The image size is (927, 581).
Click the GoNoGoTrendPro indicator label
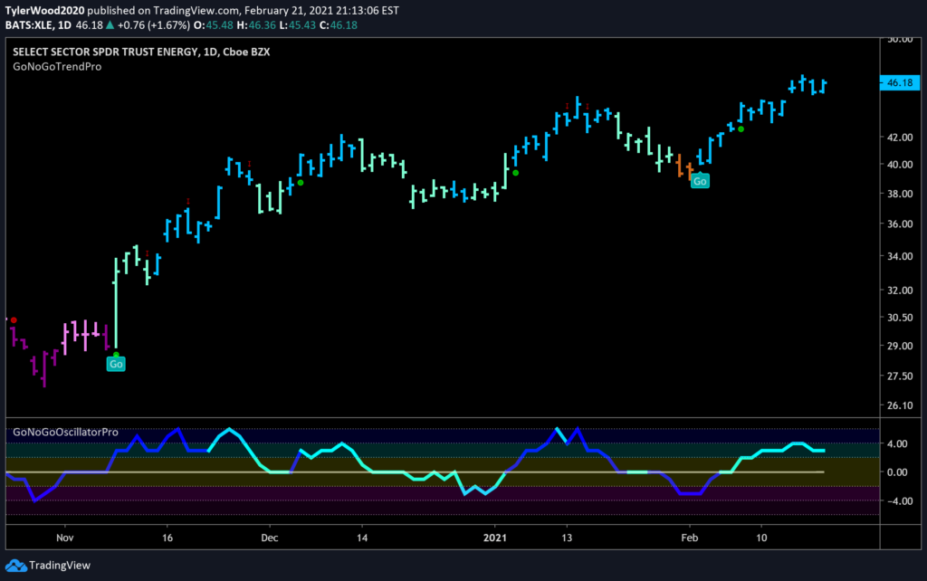click(x=57, y=67)
